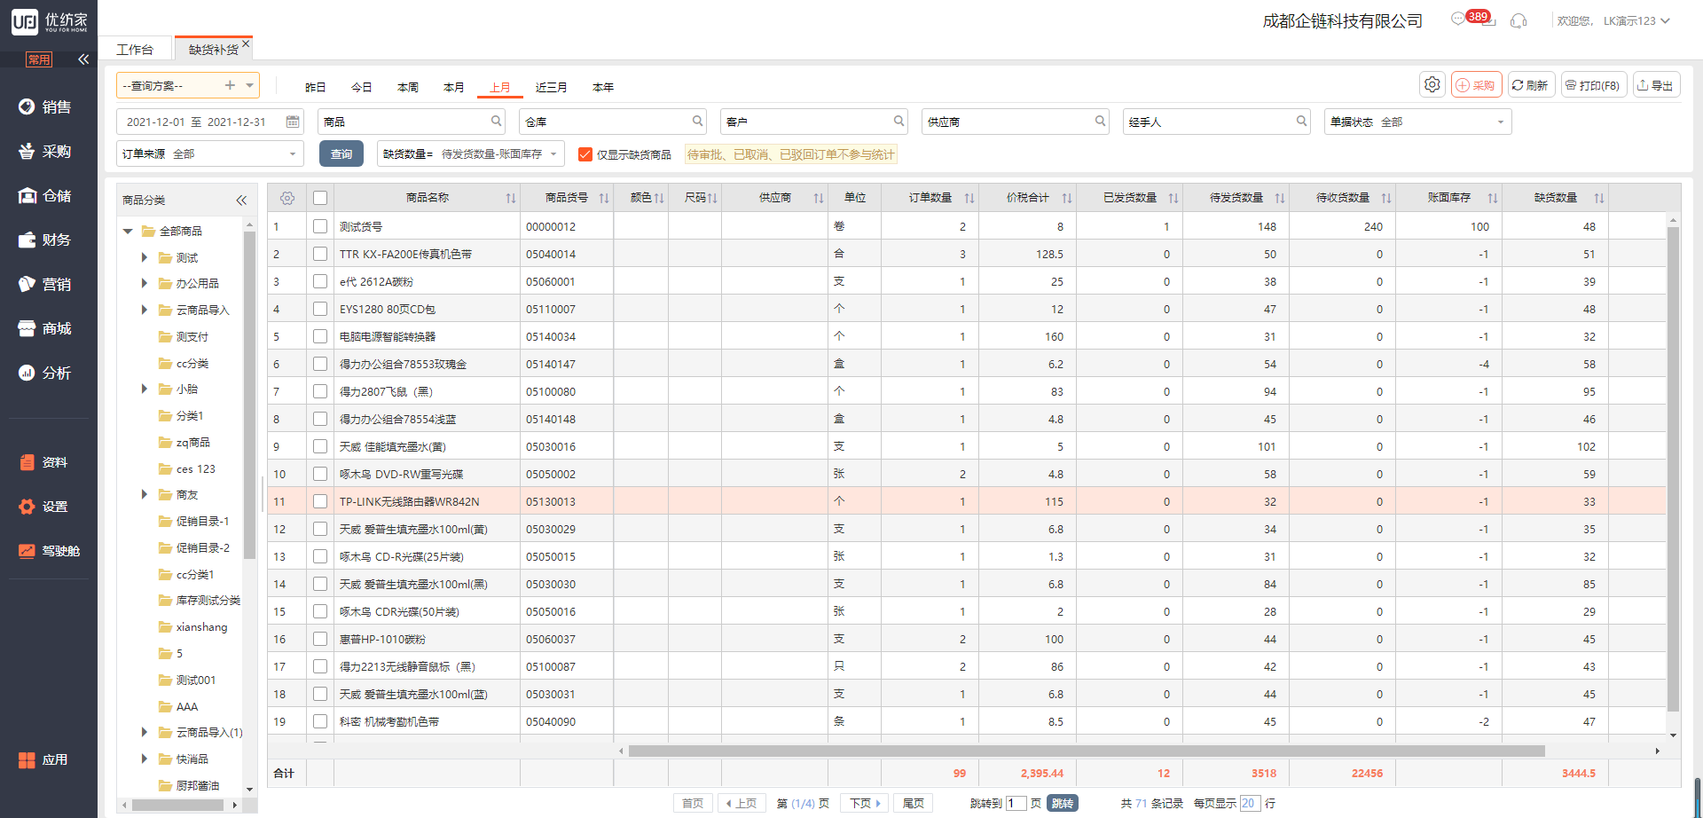1703x818 pixels.
Task: Click the horizontal scrollbar under the table
Action: pos(1086,751)
